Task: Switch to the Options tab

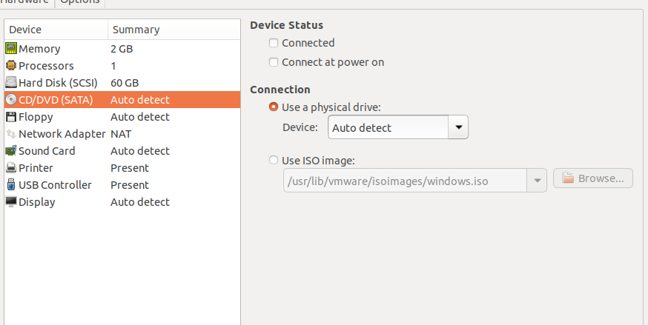Action: (x=79, y=2)
